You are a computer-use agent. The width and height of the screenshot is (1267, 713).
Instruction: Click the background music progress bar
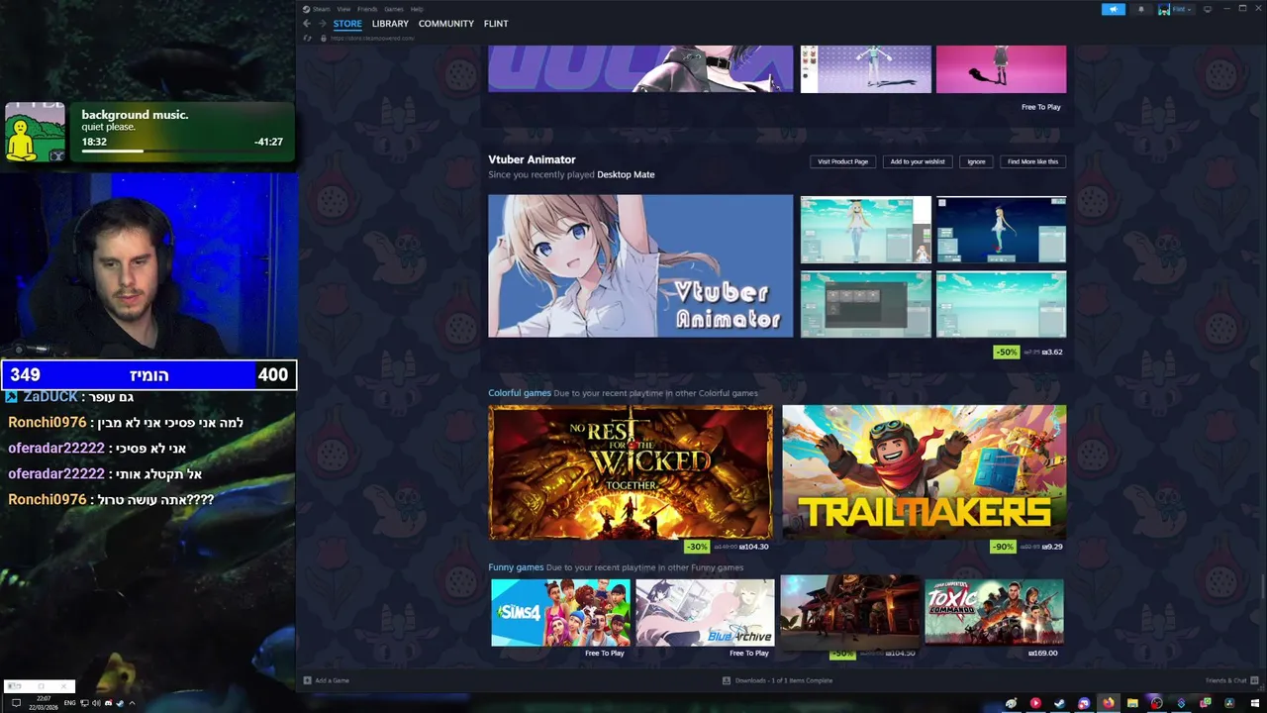(182, 151)
